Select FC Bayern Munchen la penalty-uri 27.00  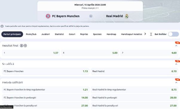(x=46, y=106)
